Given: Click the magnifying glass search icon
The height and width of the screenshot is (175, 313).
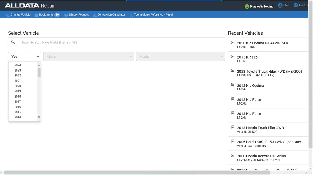Looking at the screenshot, I should (x=13, y=42).
